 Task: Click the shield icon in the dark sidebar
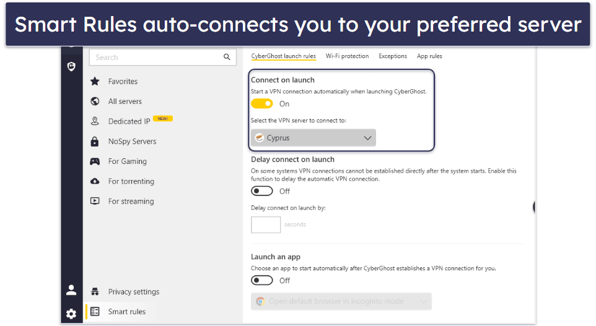tap(71, 67)
